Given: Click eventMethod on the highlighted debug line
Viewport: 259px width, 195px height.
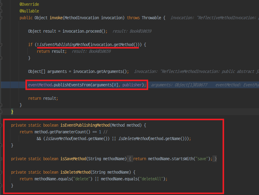Looking at the screenshot, I should point(40,85).
